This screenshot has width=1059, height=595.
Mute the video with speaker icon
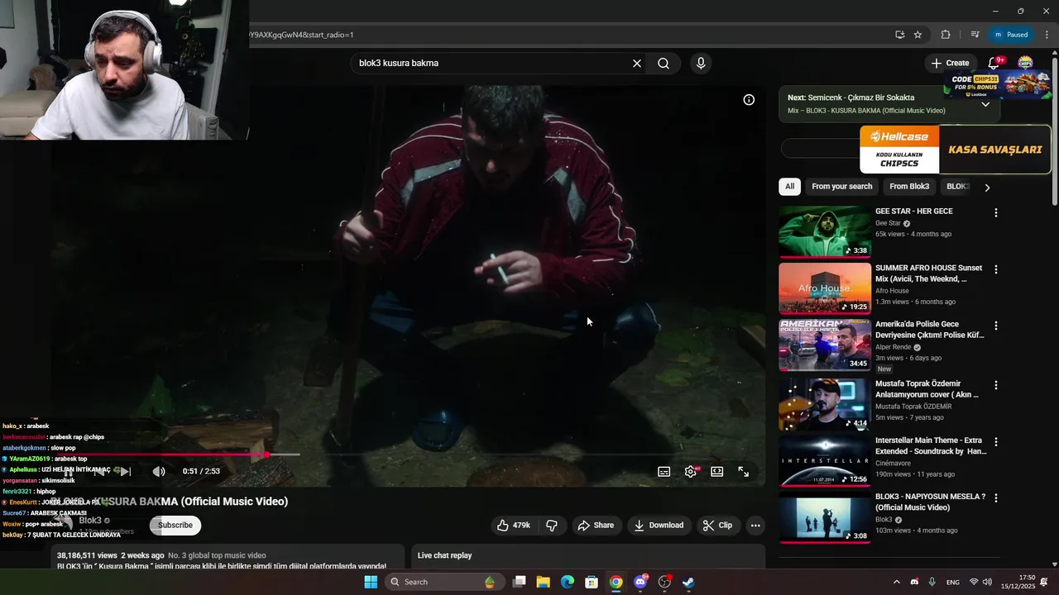coord(159,471)
